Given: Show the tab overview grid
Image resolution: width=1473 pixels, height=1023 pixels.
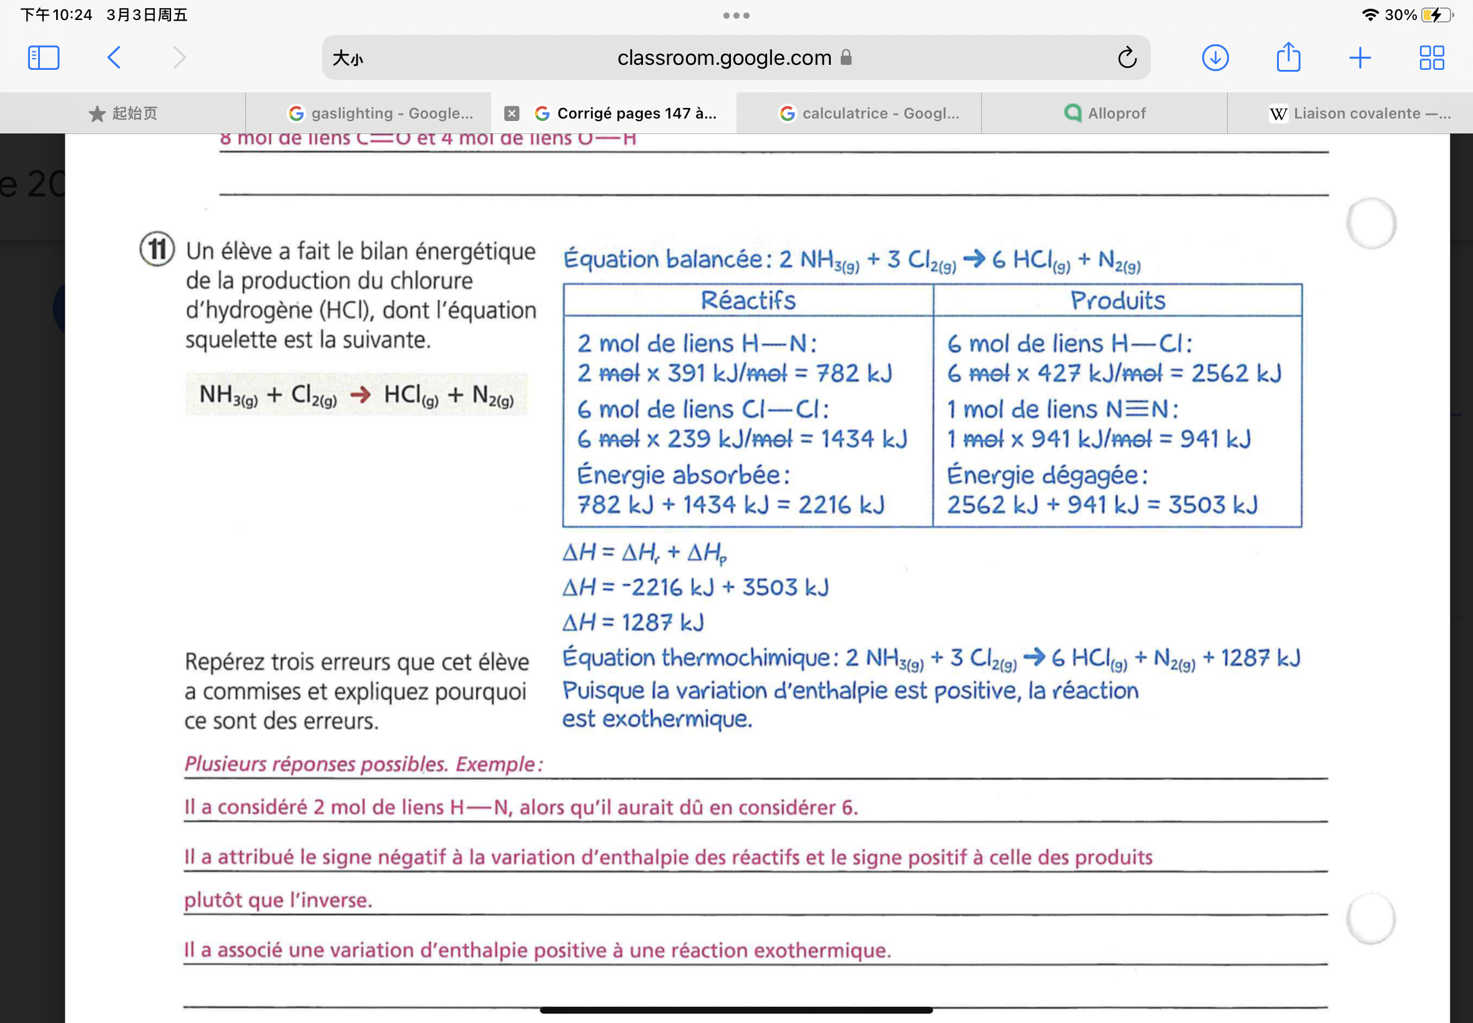Looking at the screenshot, I should 1431,57.
